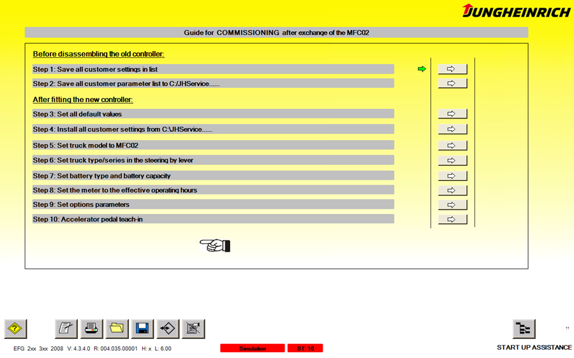Click text 'Step 3: Set all default values'

tap(77, 114)
